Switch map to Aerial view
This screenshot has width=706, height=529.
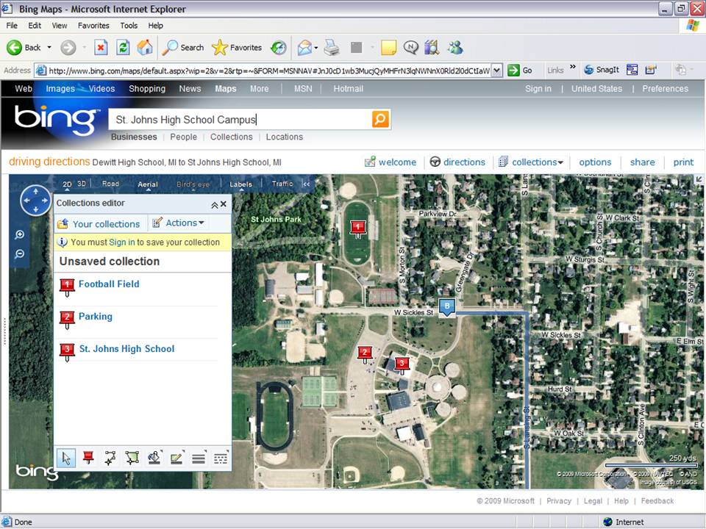pyautogui.click(x=148, y=184)
